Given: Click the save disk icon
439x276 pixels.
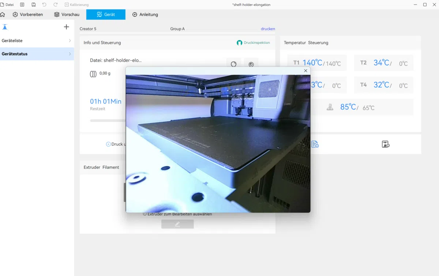Looking at the screenshot, I should click(x=34, y=5).
